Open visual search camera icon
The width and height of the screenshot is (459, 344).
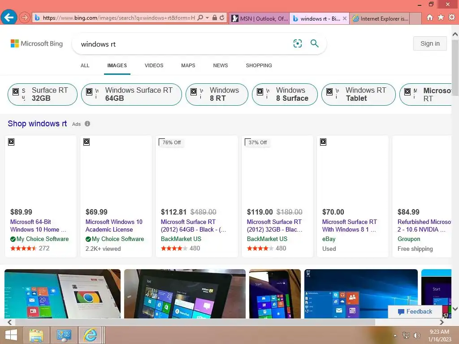click(x=298, y=43)
